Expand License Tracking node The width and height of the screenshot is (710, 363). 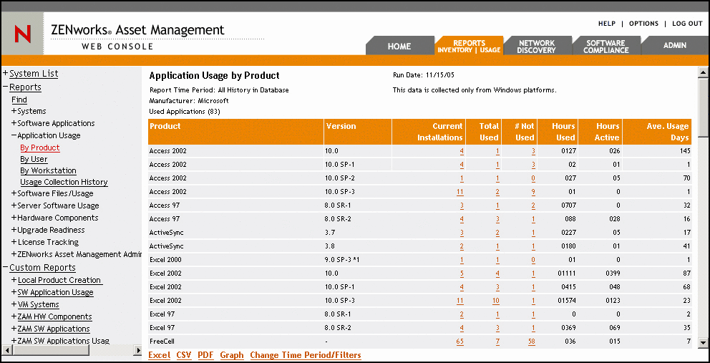(x=14, y=243)
